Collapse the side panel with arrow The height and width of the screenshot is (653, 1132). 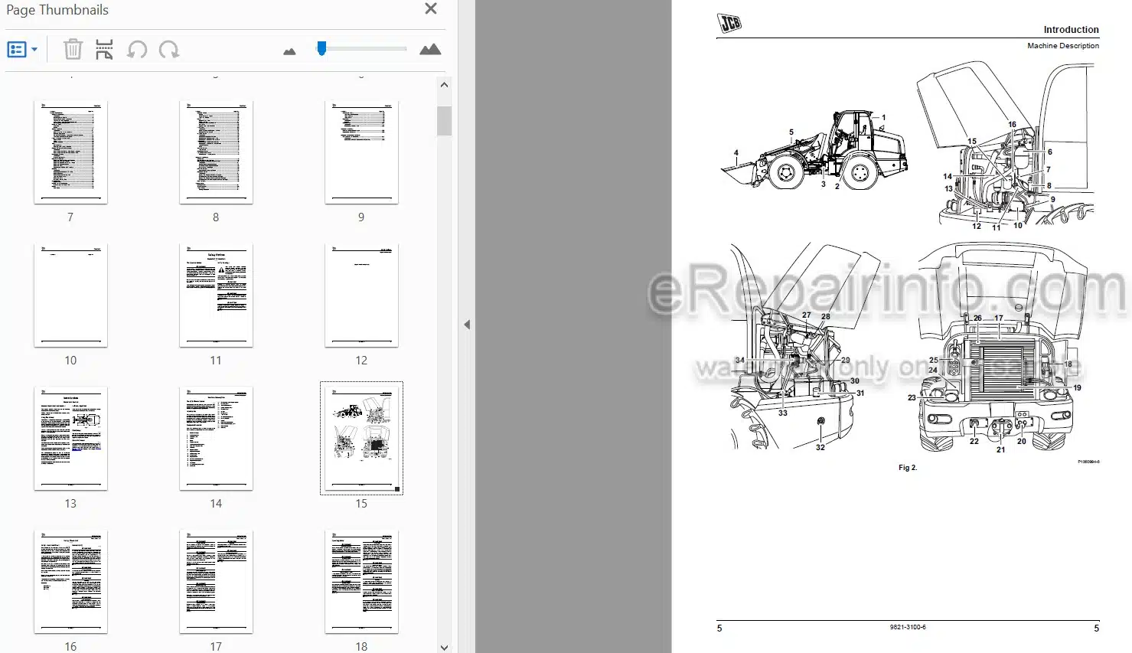(467, 325)
